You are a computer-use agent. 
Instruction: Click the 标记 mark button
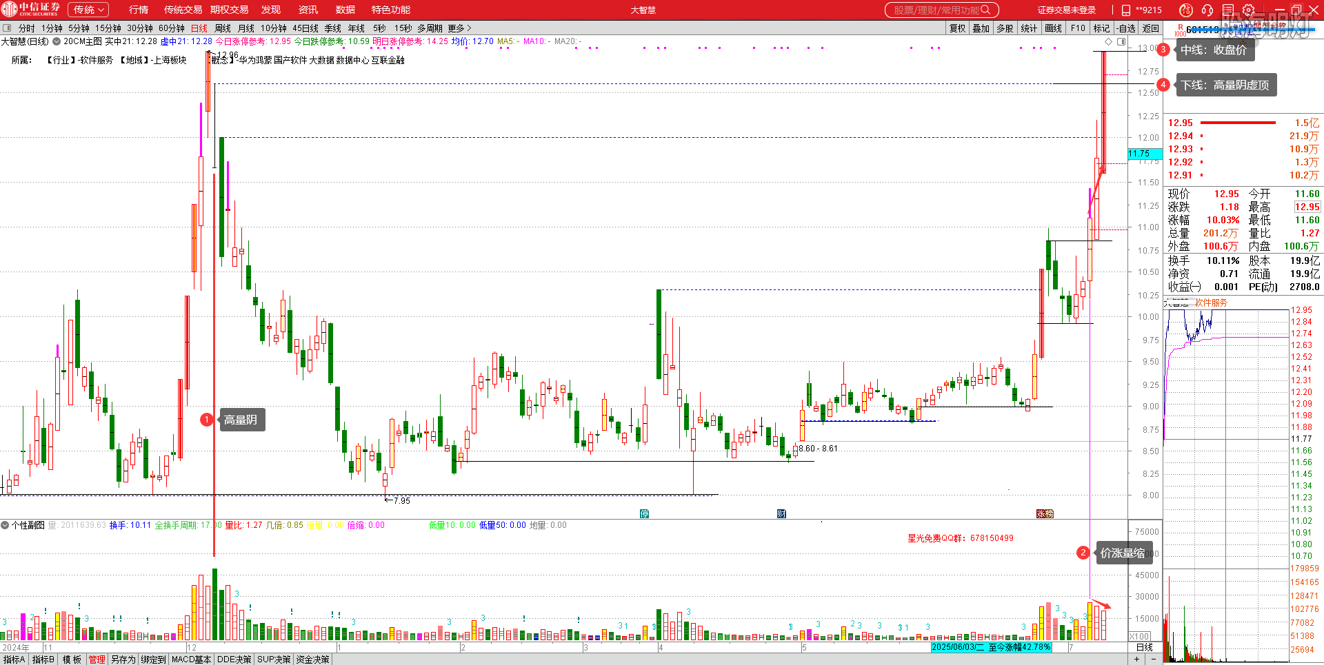(1102, 28)
